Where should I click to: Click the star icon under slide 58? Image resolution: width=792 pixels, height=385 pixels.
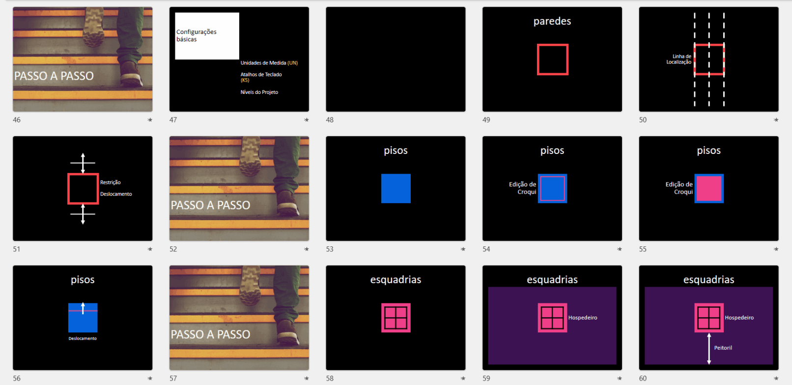point(463,379)
